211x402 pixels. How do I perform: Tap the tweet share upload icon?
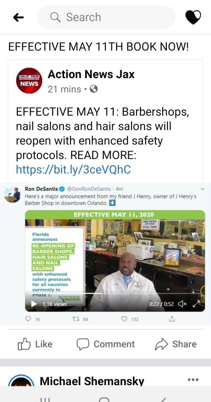(172, 319)
